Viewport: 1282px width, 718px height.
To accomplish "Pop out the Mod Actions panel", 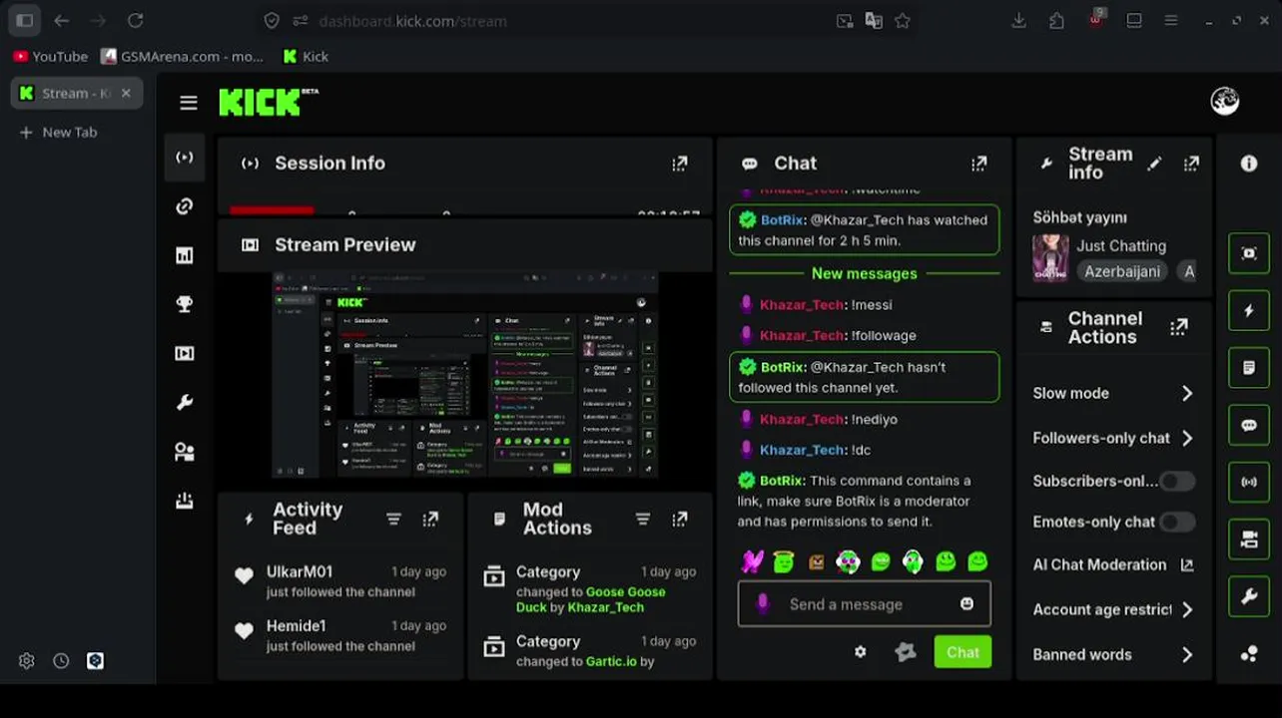I will (680, 519).
